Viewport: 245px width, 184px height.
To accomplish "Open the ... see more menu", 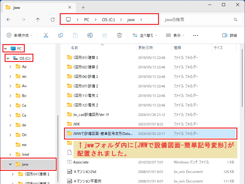I will coord(196,35).
